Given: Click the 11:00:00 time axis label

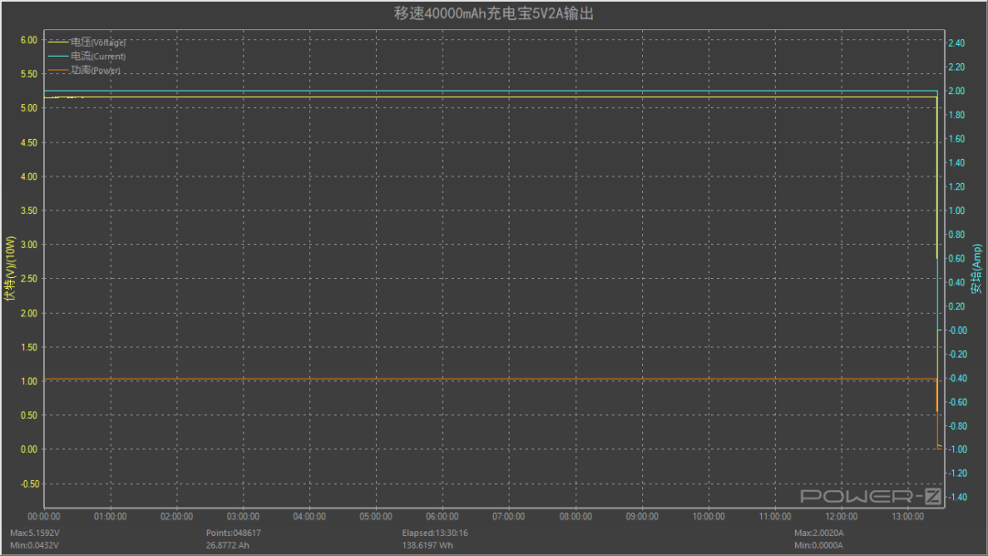Looking at the screenshot, I should [x=775, y=517].
